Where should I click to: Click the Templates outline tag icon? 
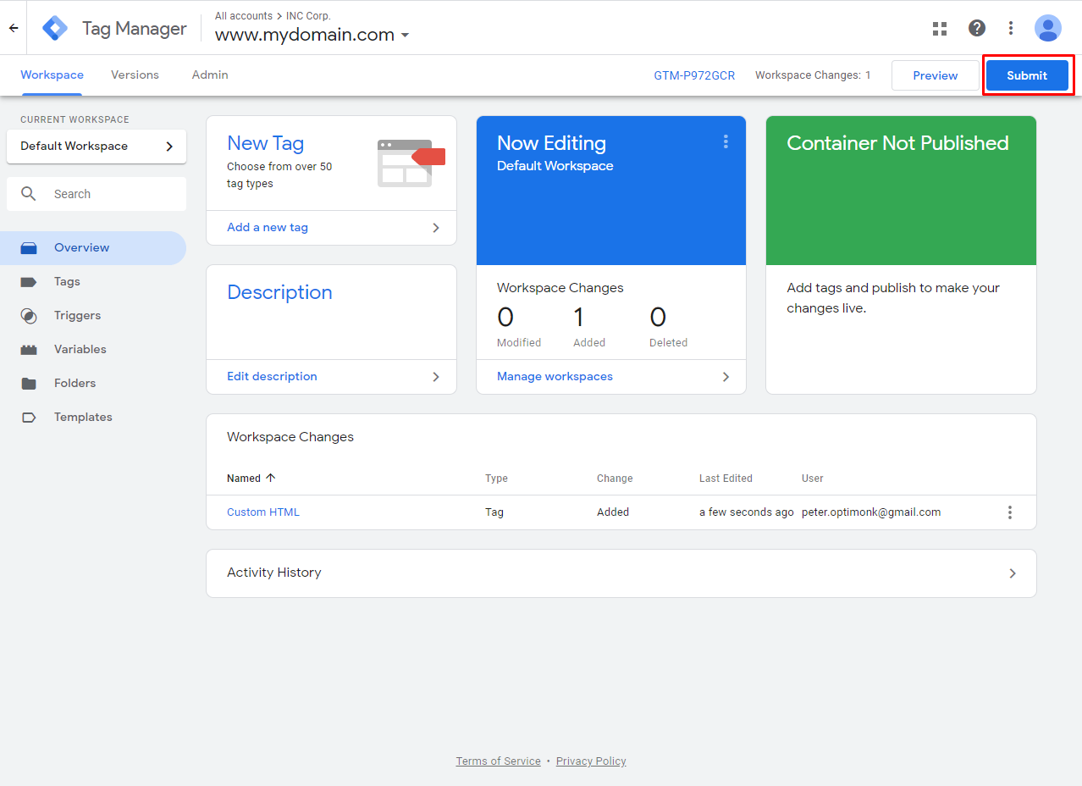29,418
